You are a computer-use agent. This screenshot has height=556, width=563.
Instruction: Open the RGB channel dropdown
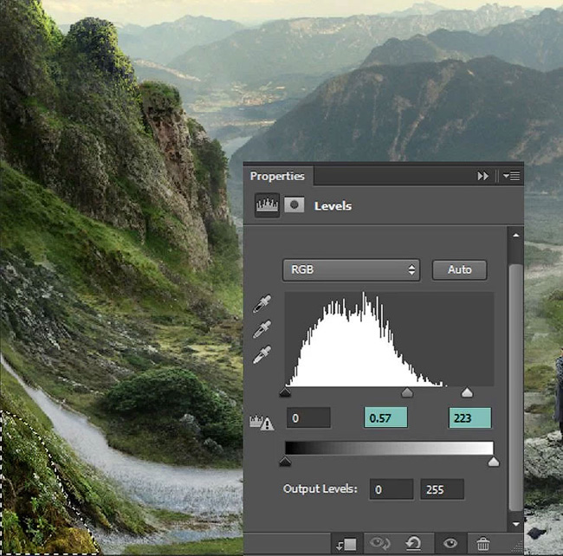[x=351, y=270]
